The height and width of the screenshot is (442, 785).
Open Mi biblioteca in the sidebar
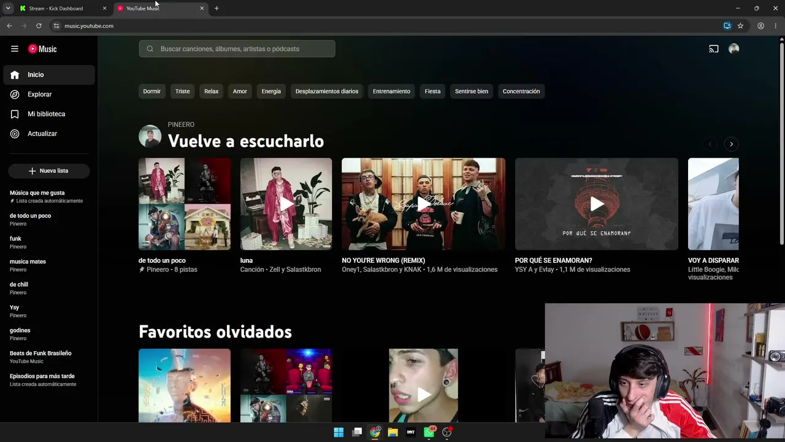tap(49, 114)
